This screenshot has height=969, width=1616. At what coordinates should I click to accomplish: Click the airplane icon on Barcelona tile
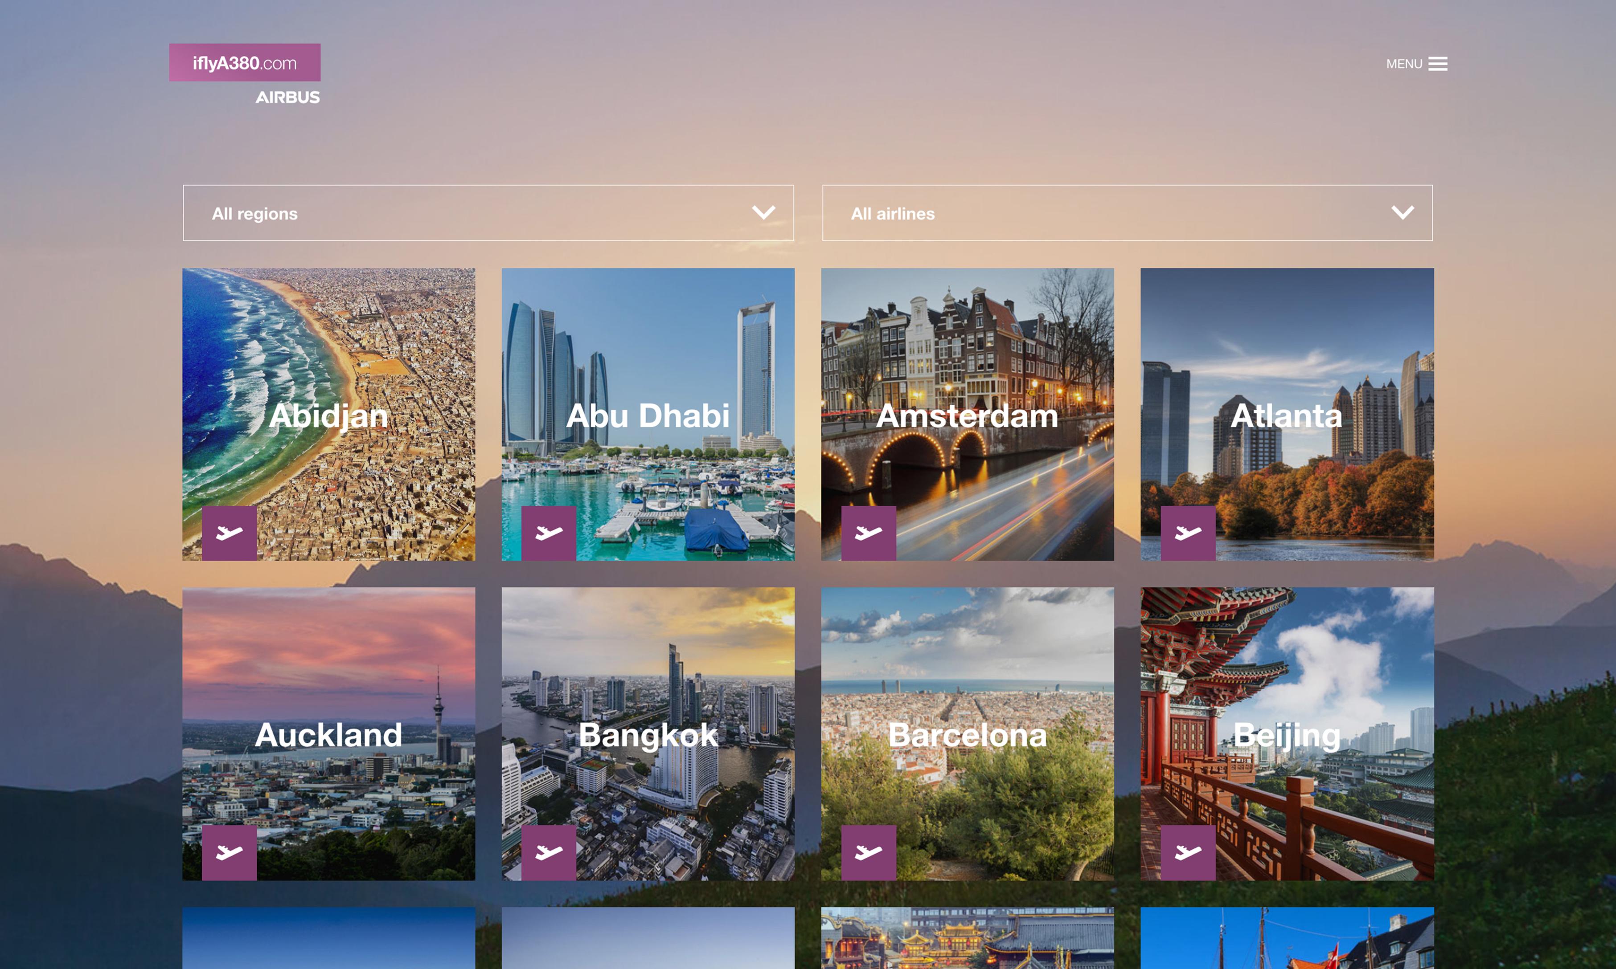[868, 852]
